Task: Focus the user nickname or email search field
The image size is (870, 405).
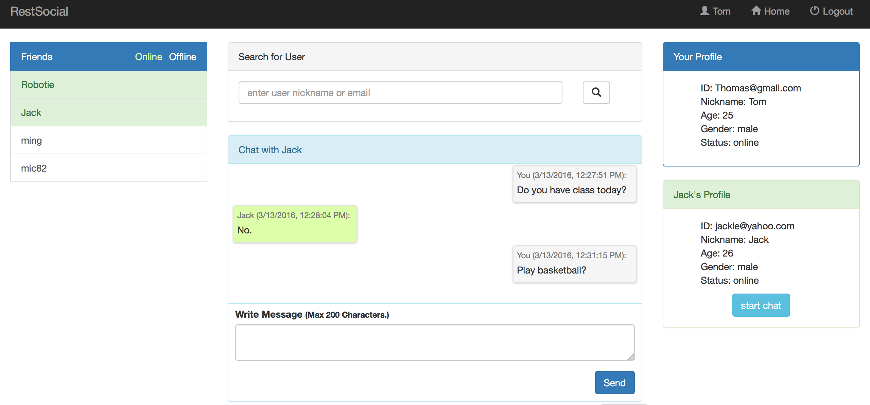Action: click(400, 92)
